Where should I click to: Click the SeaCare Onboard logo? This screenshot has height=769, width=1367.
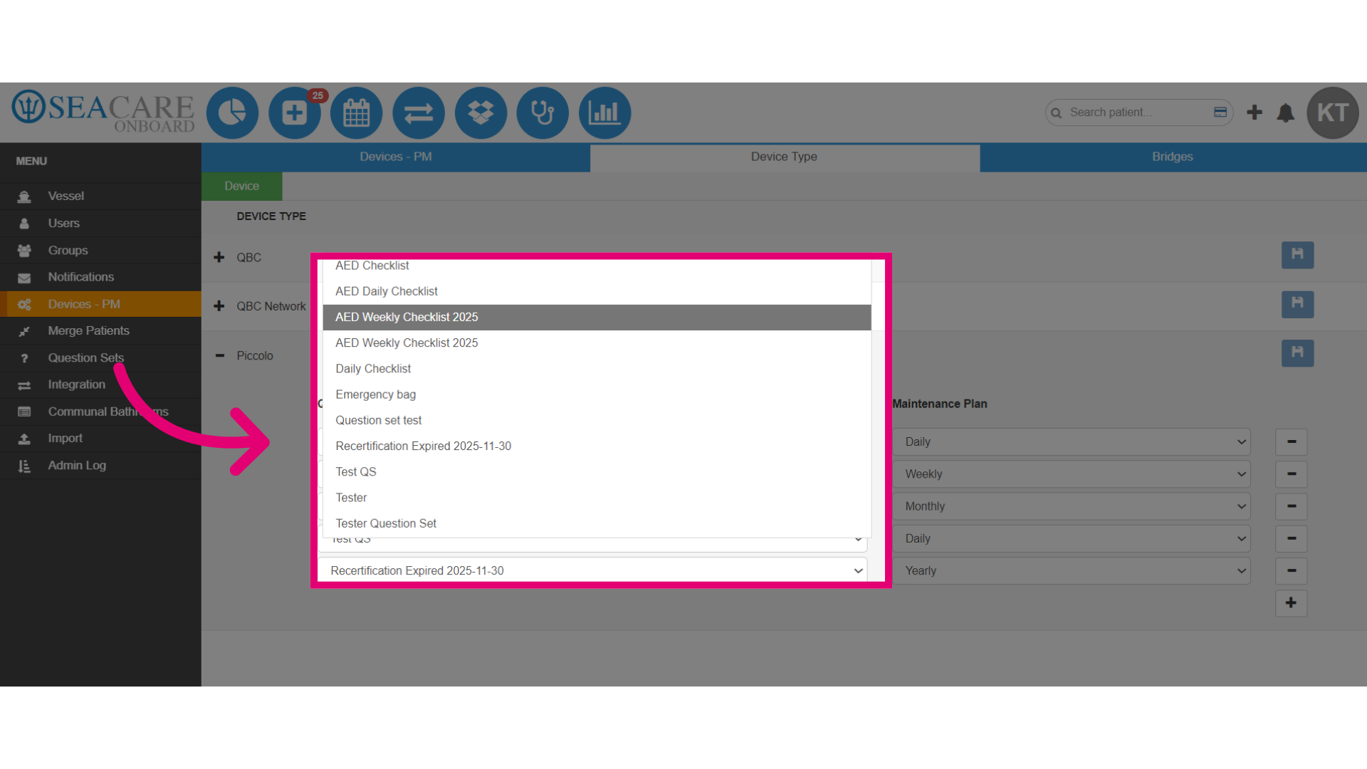[103, 112]
